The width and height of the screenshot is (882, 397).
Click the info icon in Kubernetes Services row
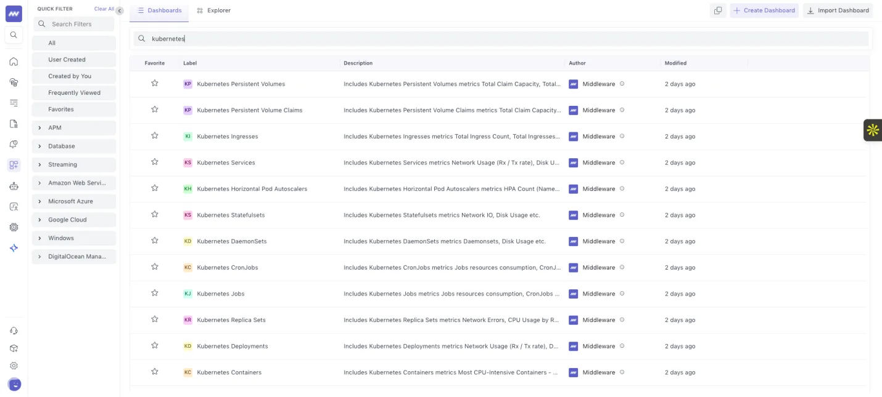pos(622,162)
